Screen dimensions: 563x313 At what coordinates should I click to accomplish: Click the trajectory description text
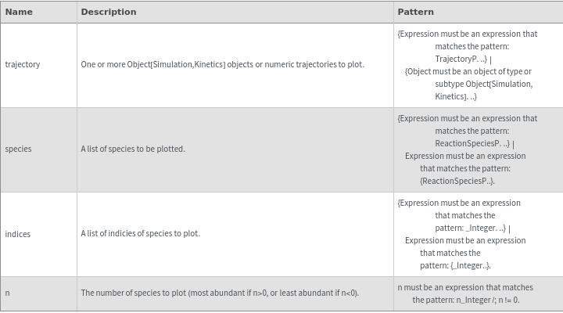pyautogui.click(x=222, y=64)
